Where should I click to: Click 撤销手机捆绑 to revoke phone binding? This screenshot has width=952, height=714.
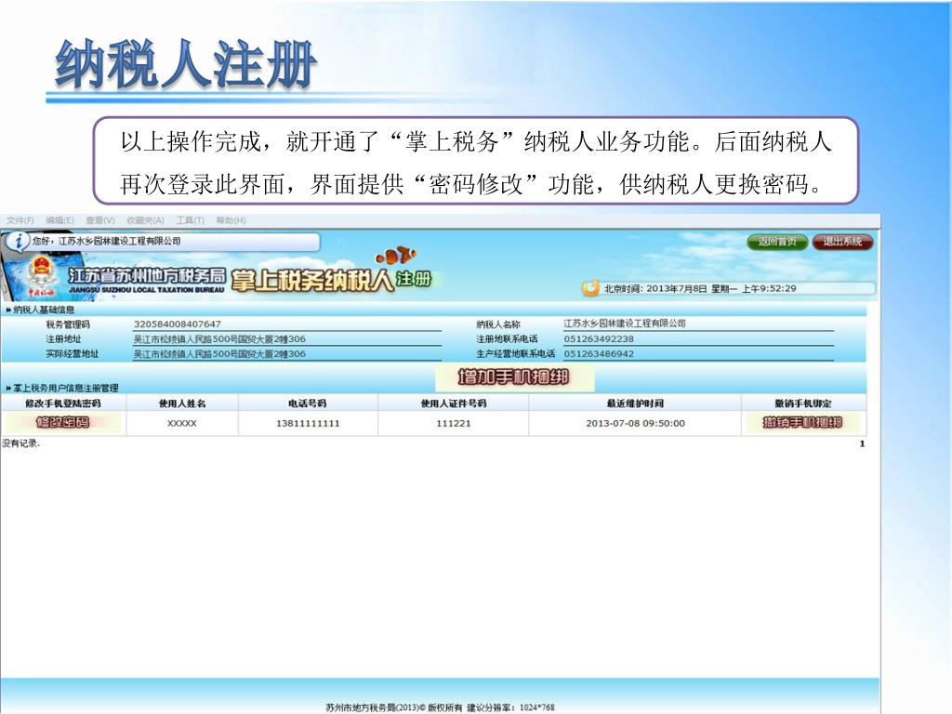[802, 423]
